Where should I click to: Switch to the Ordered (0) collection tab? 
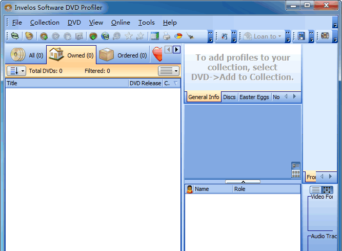(123, 55)
